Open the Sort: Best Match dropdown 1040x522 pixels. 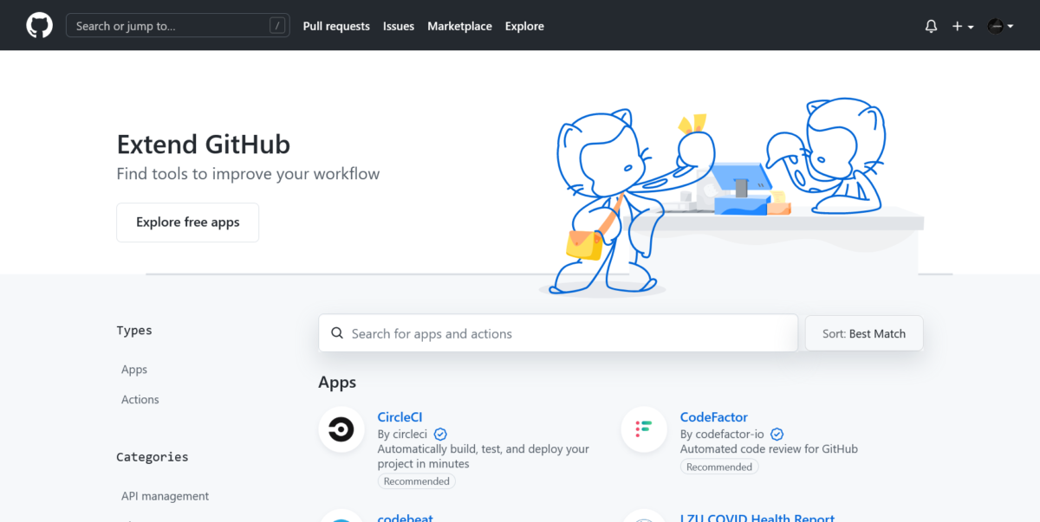[864, 333]
